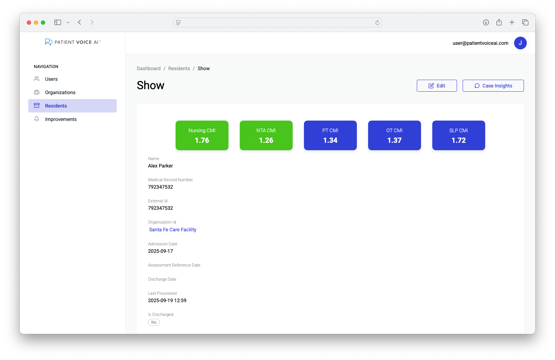Click the user avatar J icon
555x360 pixels.
point(520,43)
